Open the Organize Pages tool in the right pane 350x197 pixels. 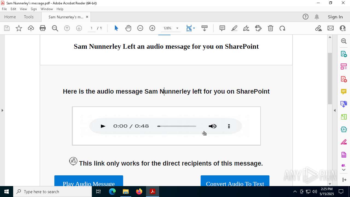coord(344,66)
